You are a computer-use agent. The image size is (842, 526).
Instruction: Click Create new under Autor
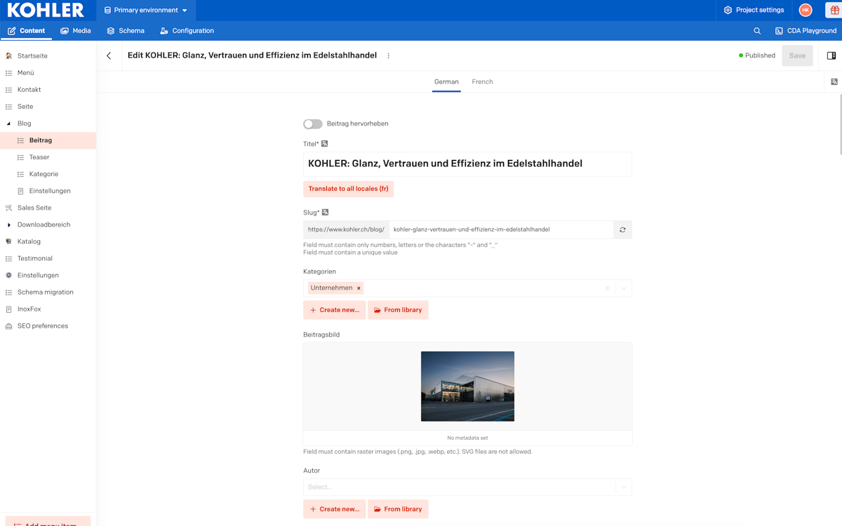click(335, 509)
